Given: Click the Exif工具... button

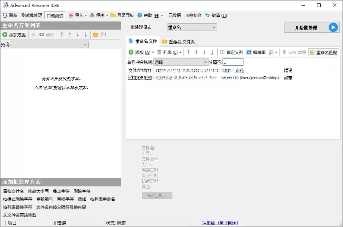Looking at the screenshot, I should pos(157,196).
